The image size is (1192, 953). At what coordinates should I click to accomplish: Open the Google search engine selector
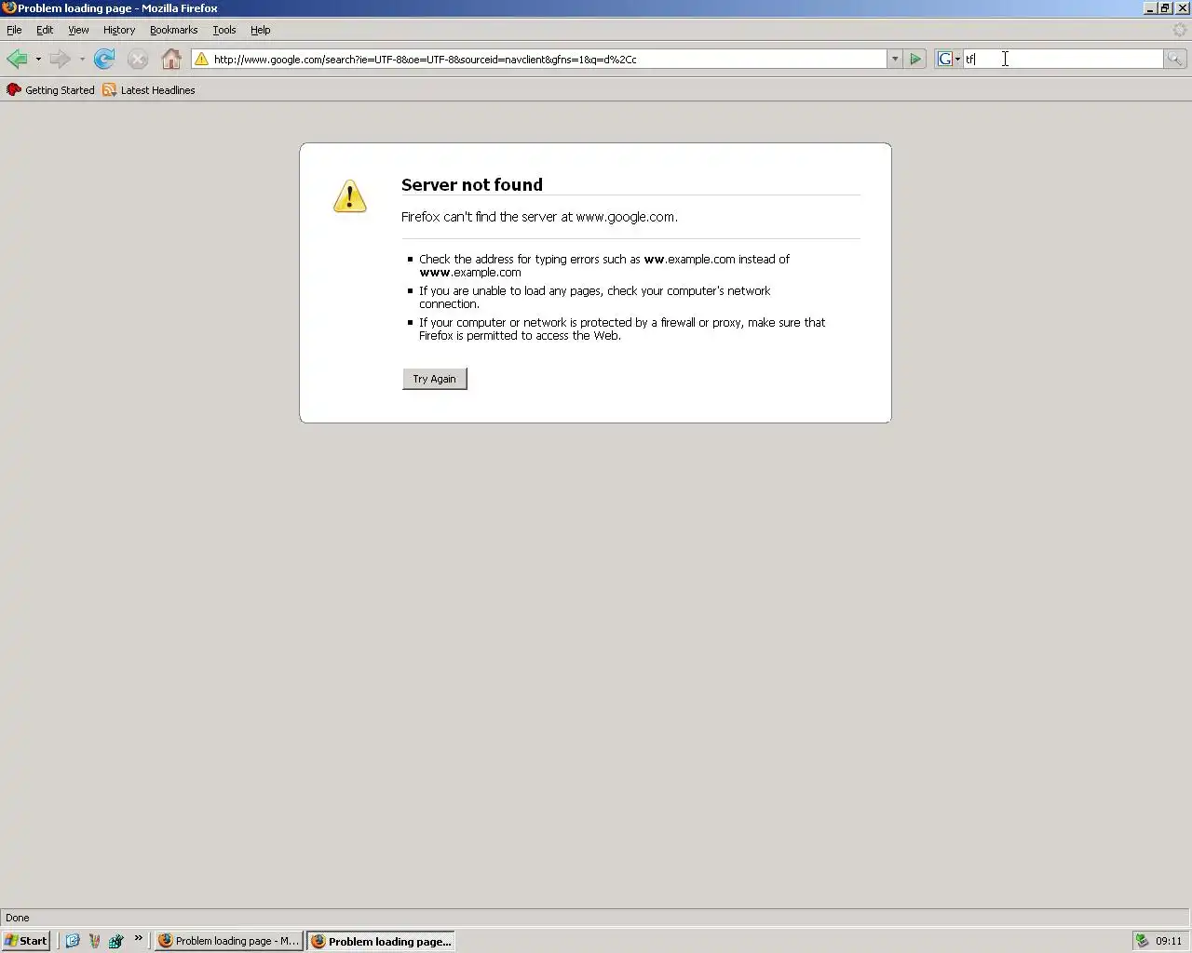tap(949, 60)
